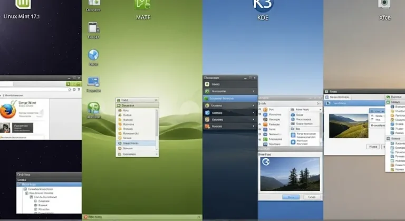405x221 pixels.
Task: Open the document-shaped icon on the MATE desktop
Action: point(93,27)
